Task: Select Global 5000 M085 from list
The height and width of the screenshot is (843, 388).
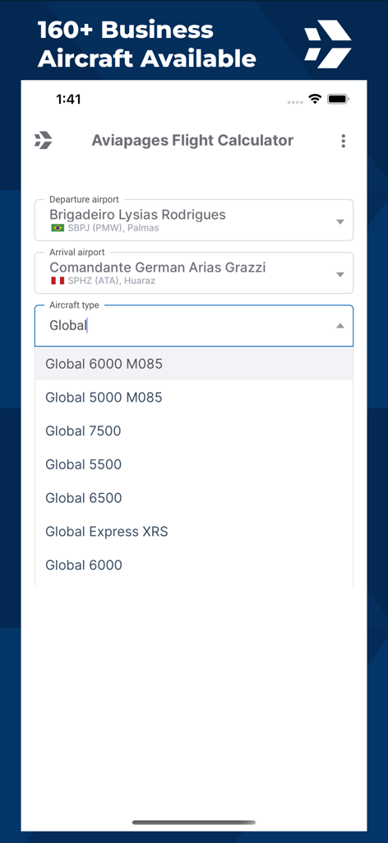Action: click(x=194, y=398)
